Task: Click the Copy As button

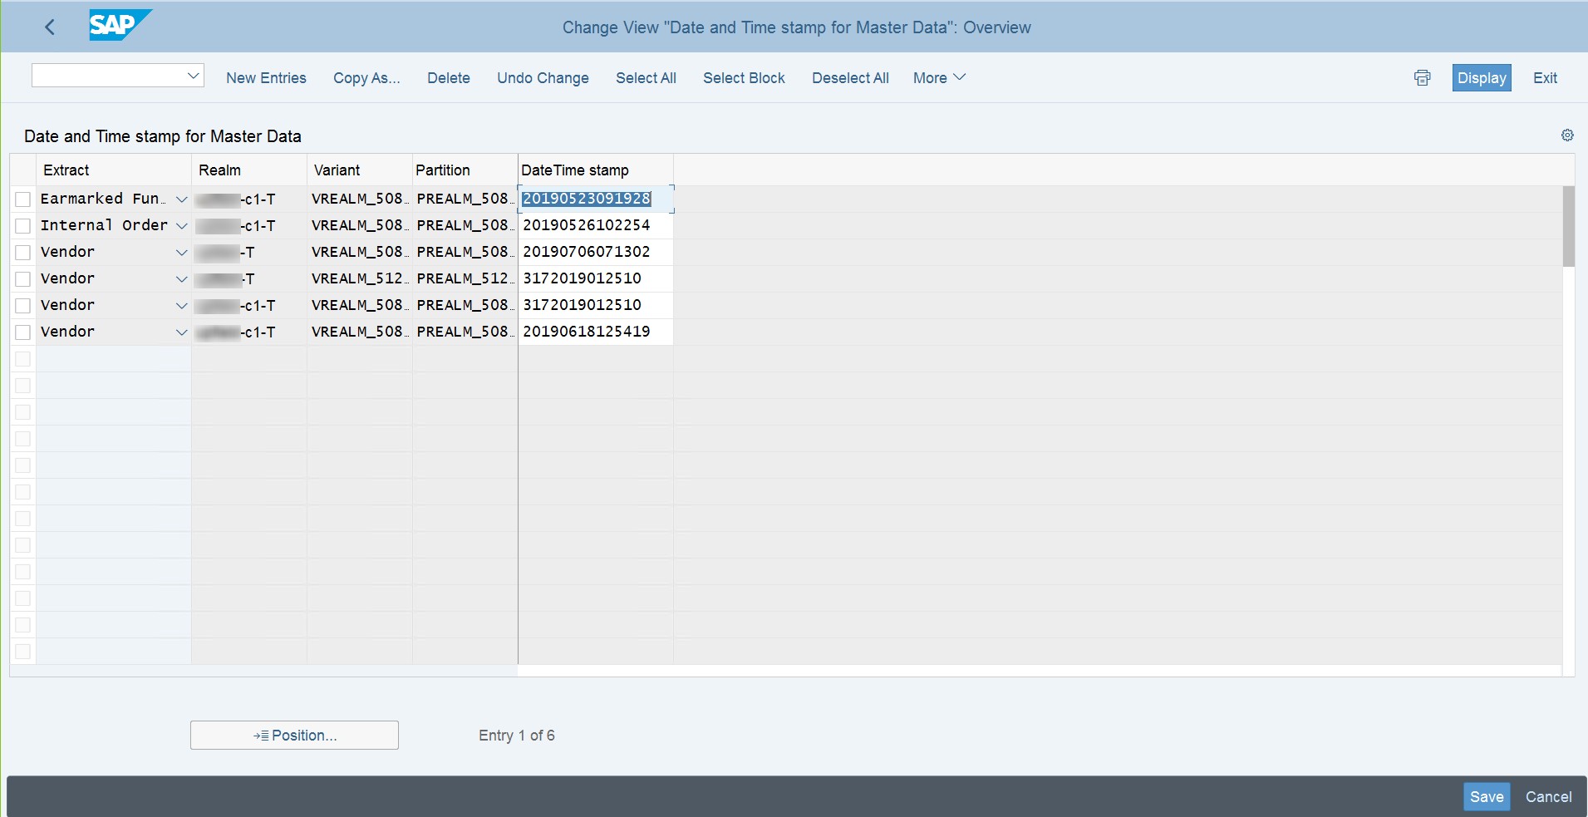Action: [x=366, y=77]
